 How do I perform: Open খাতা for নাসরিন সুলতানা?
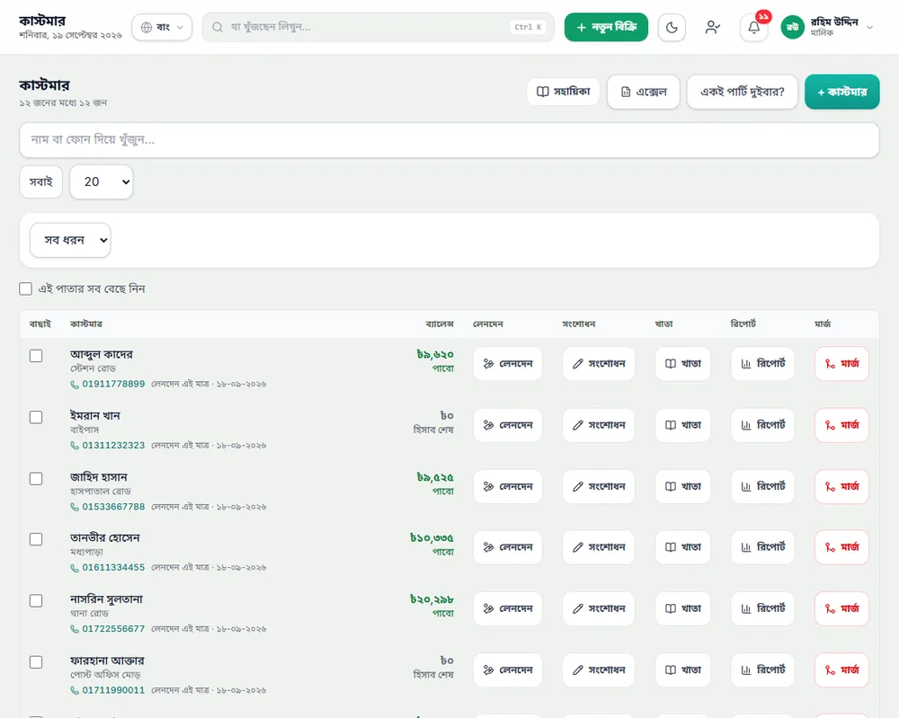[683, 608]
